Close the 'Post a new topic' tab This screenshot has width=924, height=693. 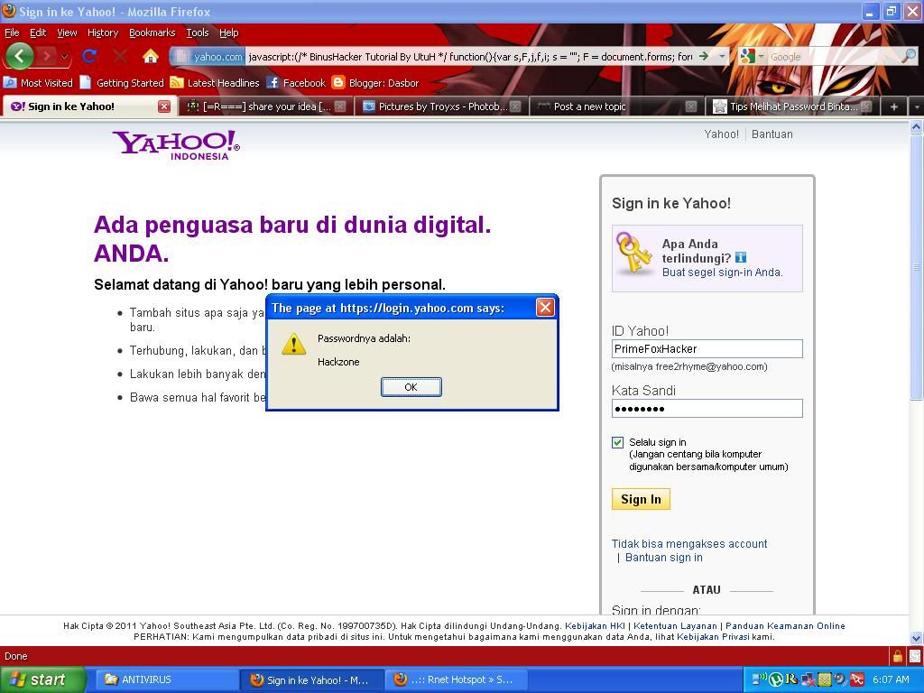tap(690, 106)
